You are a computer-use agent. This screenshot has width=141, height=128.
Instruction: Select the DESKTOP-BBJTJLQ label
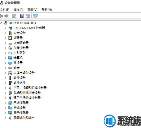point(22,23)
